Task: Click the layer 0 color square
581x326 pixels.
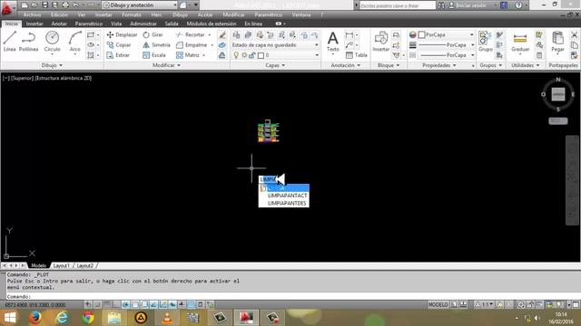Action: click(x=261, y=55)
